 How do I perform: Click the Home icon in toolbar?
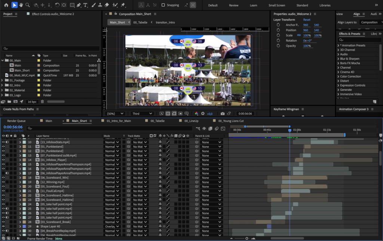(6, 5)
